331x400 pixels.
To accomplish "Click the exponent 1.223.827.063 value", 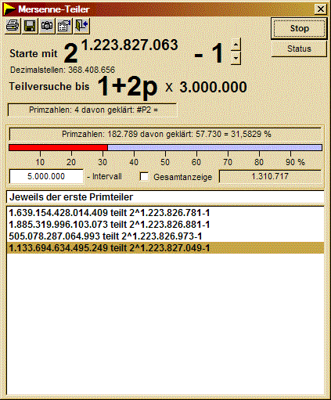I will [x=130, y=45].
